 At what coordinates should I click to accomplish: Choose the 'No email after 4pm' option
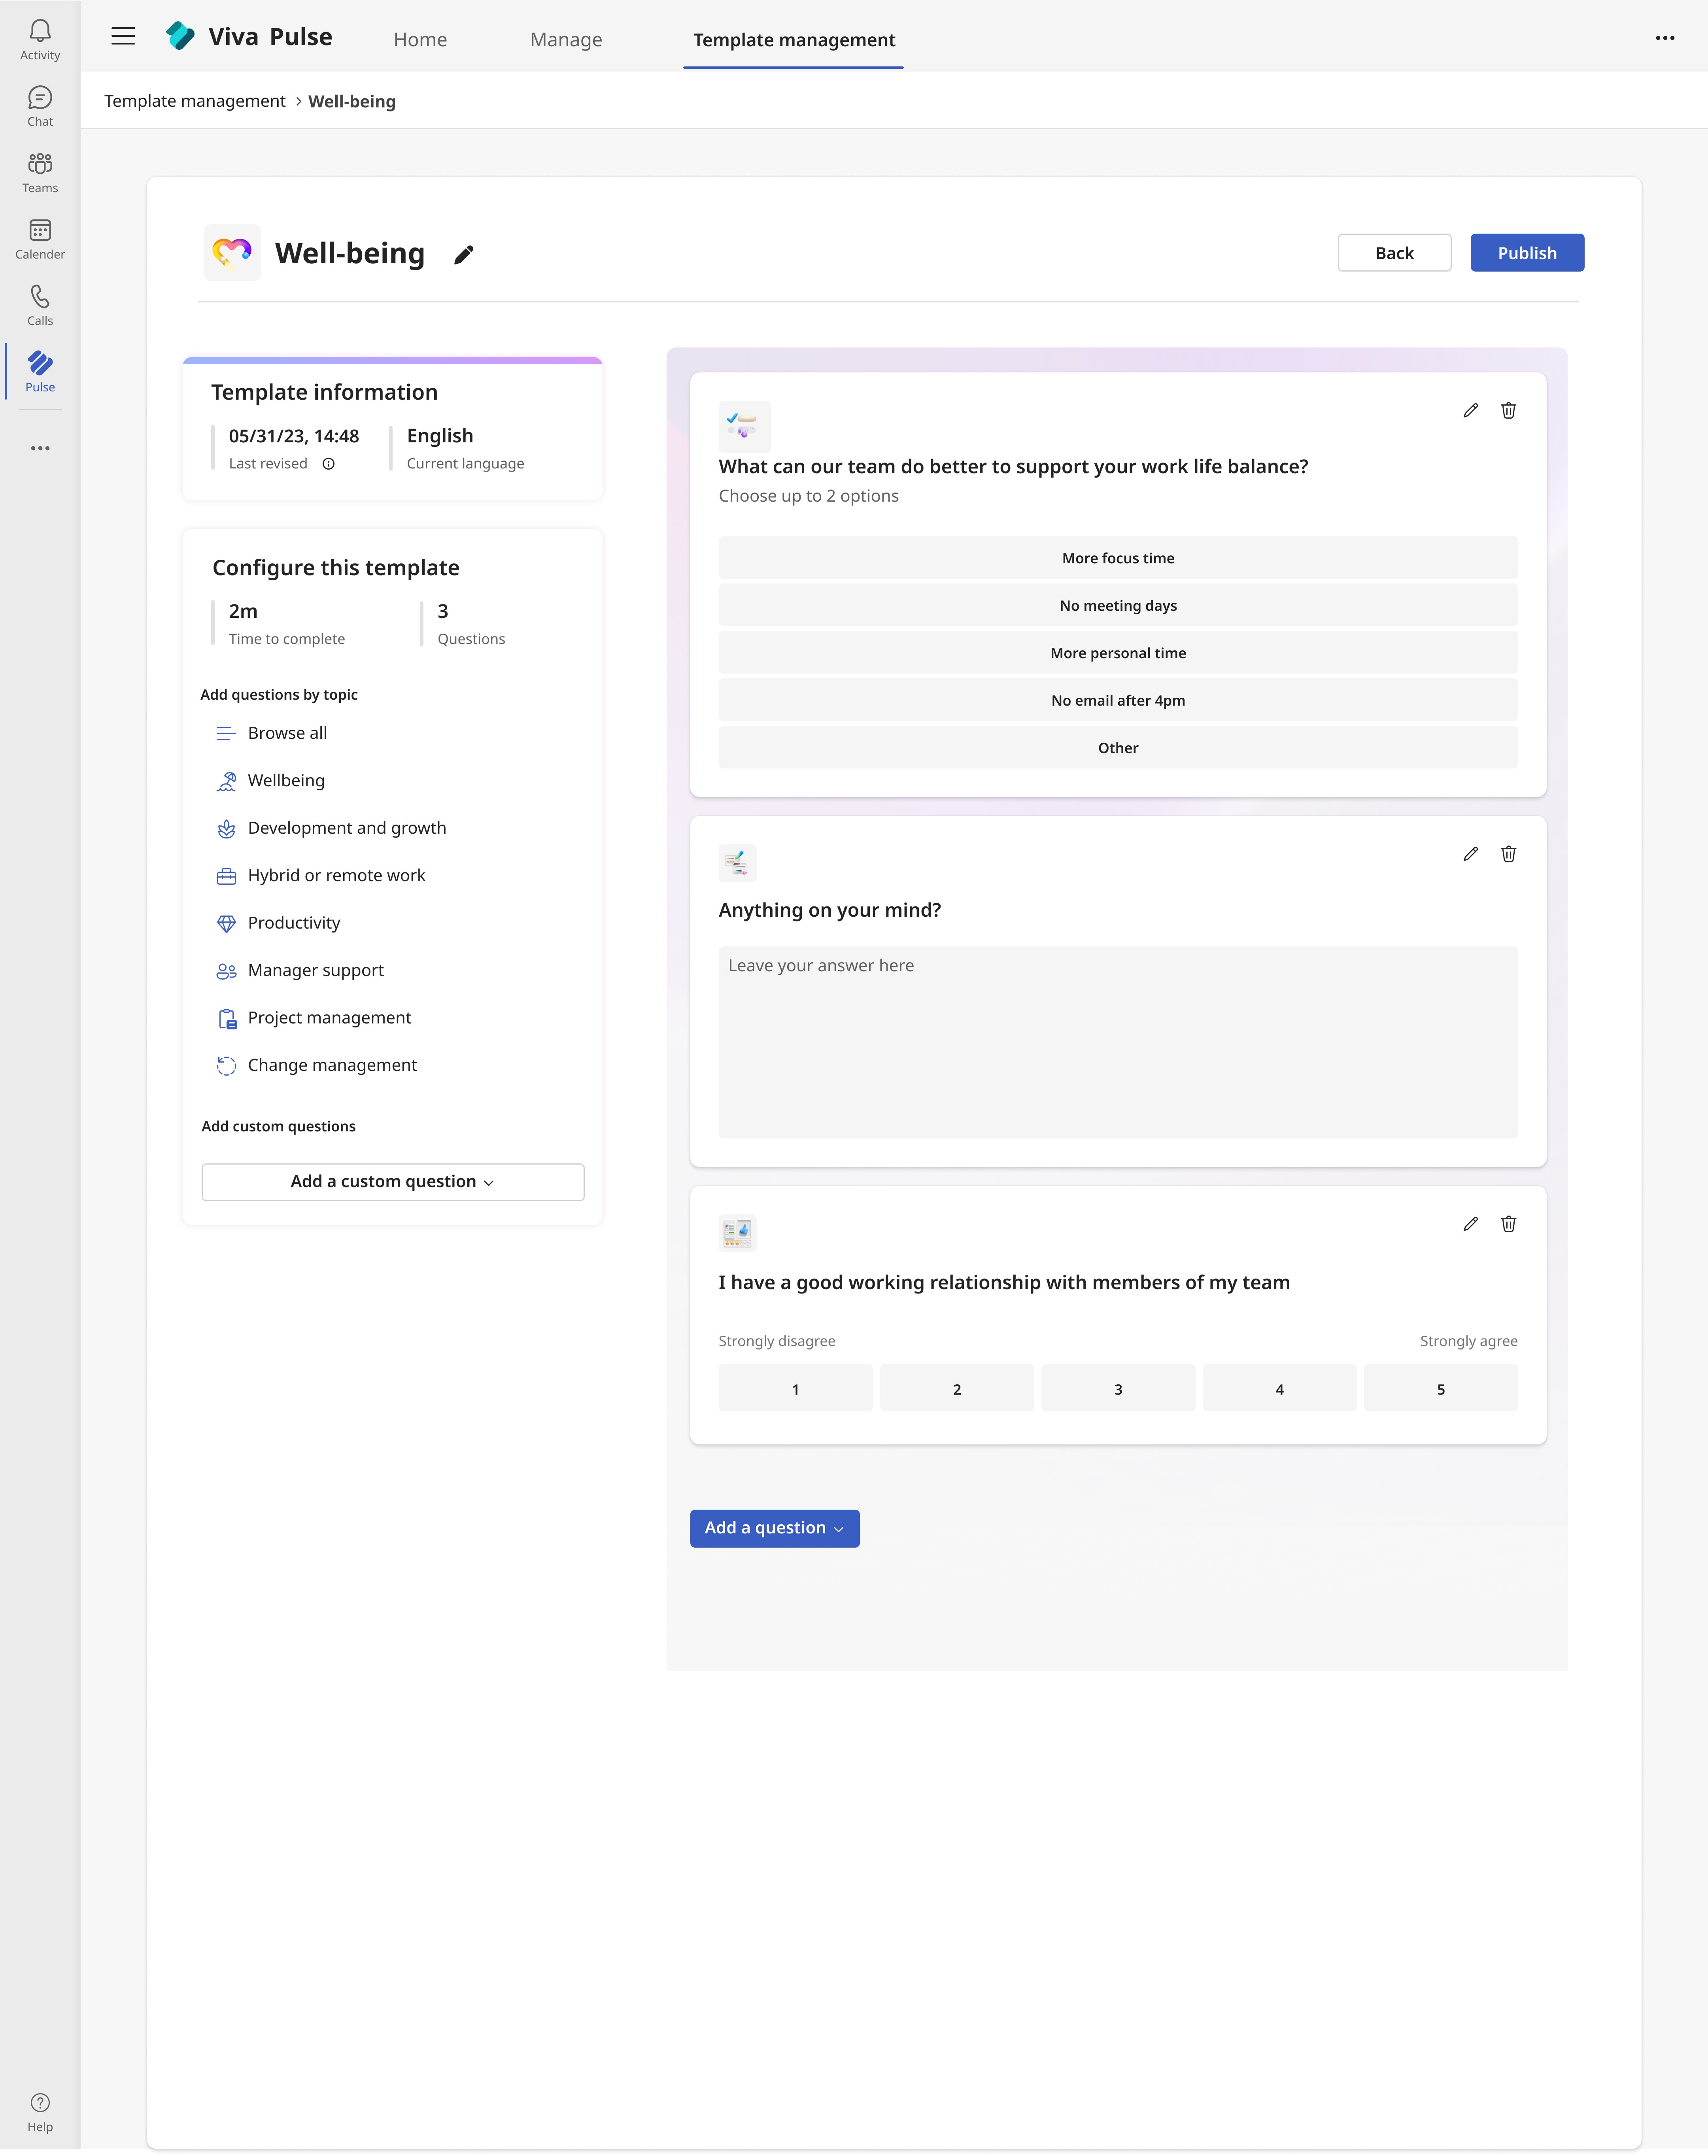pos(1117,700)
